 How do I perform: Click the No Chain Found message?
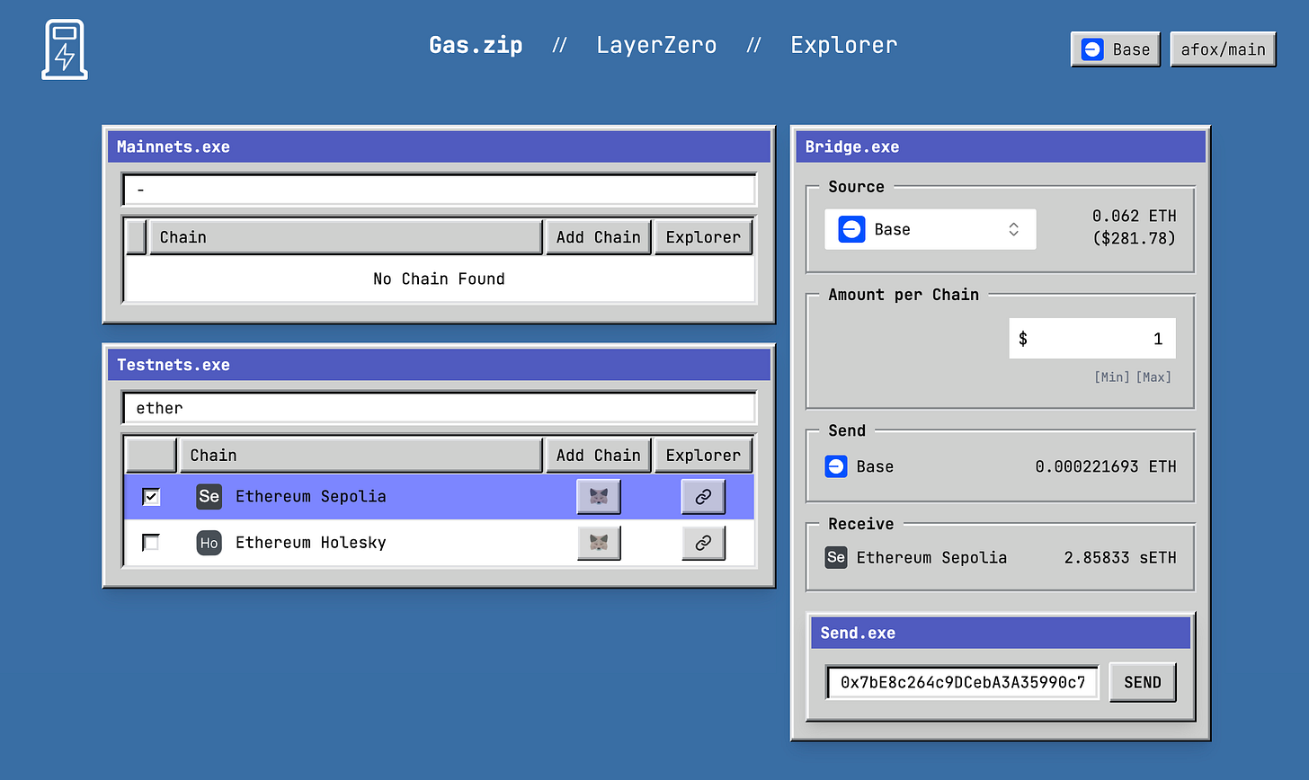(x=439, y=279)
